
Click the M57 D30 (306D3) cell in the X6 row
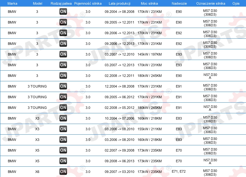click(x=210, y=173)
